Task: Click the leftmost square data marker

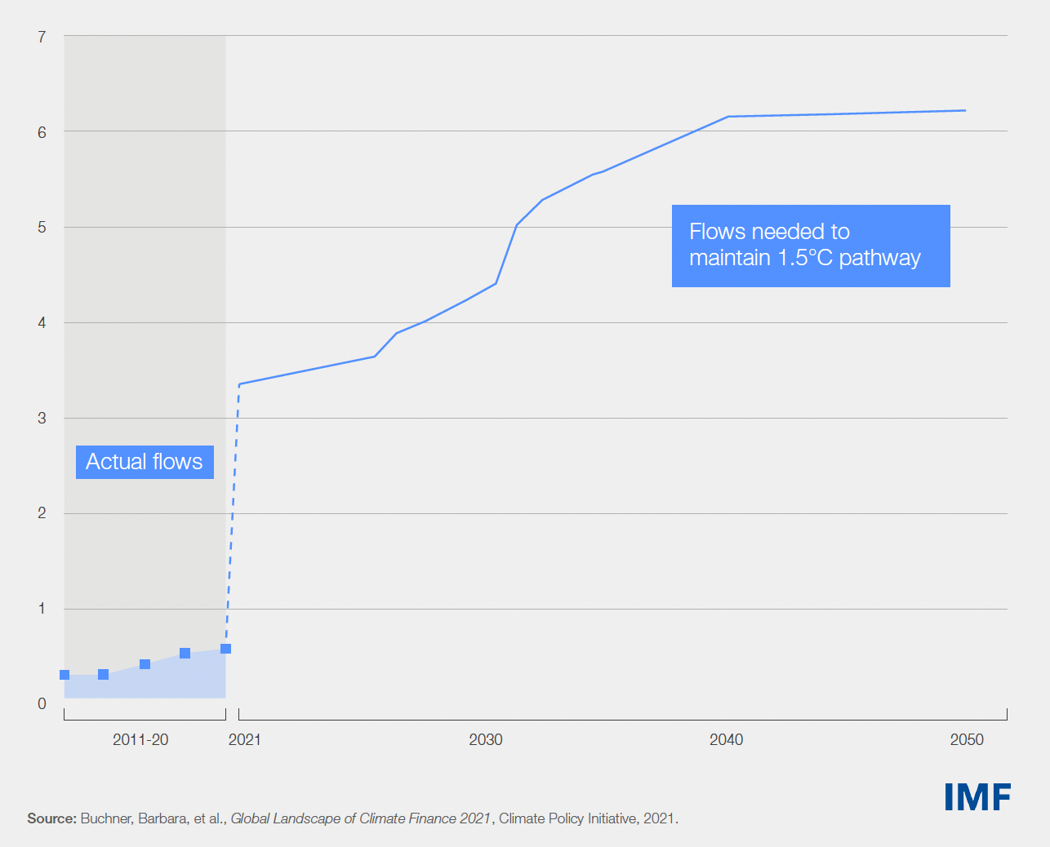Action: [65, 675]
